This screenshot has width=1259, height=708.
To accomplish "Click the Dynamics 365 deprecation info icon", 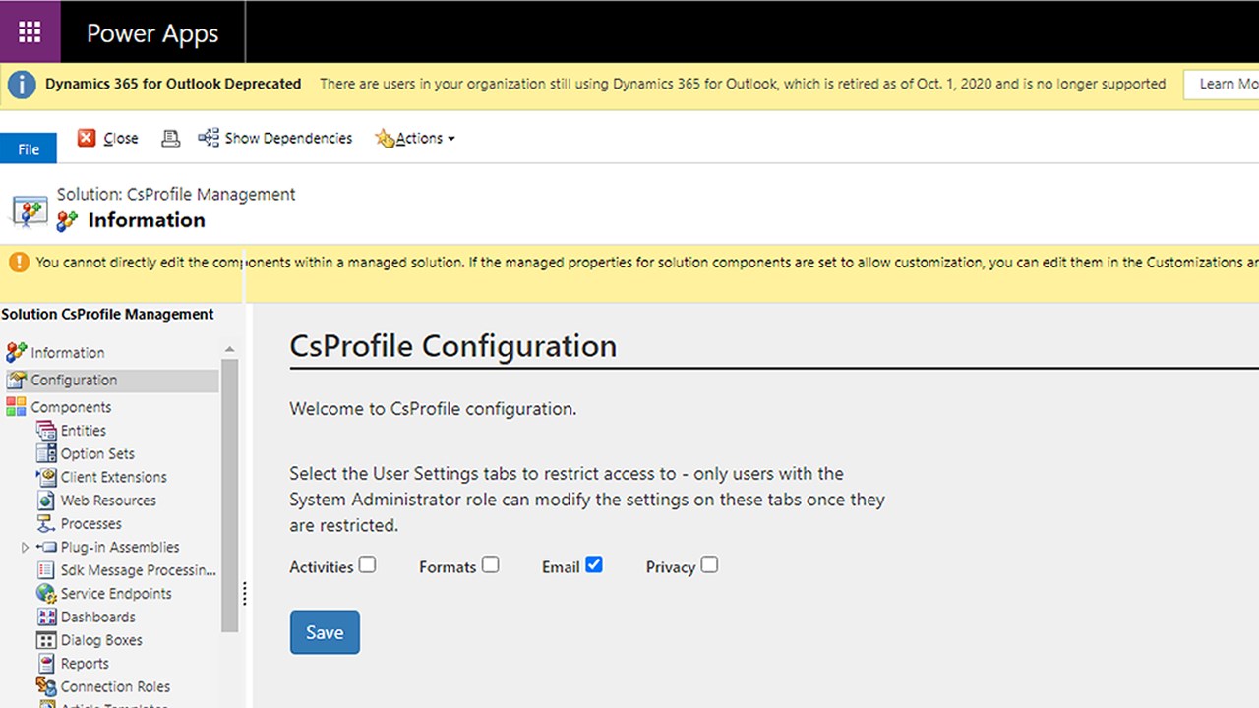I will (x=22, y=85).
